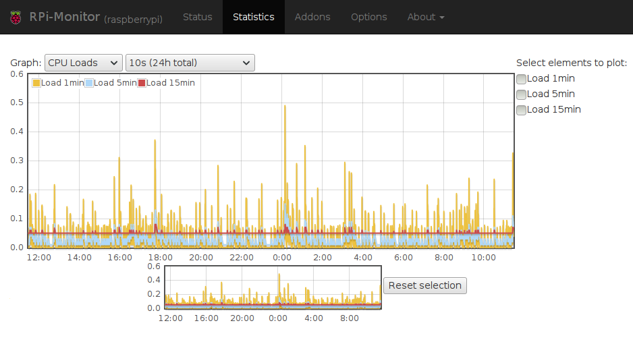This screenshot has width=633, height=342.
Task: Click the yellow Load 1min legend swatch
Action: pyautogui.click(x=36, y=83)
